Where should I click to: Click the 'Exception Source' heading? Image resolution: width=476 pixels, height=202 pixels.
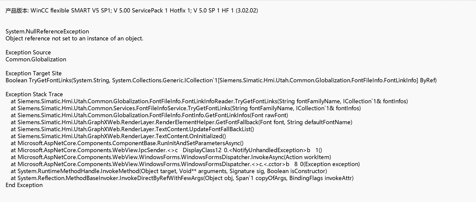[28, 52]
